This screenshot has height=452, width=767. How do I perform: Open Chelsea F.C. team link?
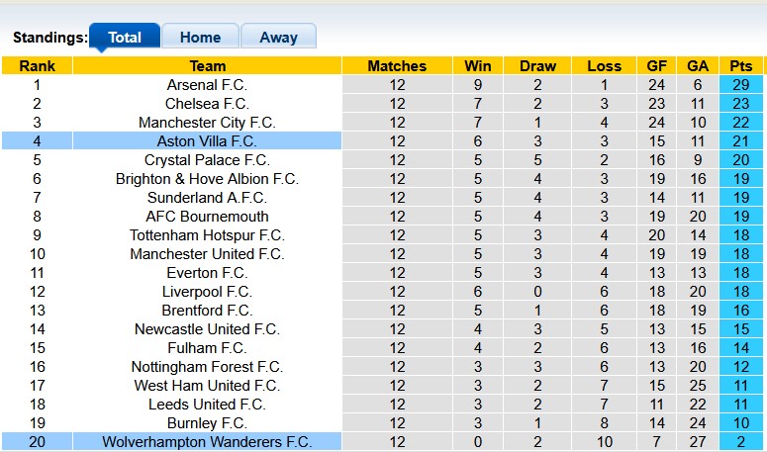coord(208,104)
